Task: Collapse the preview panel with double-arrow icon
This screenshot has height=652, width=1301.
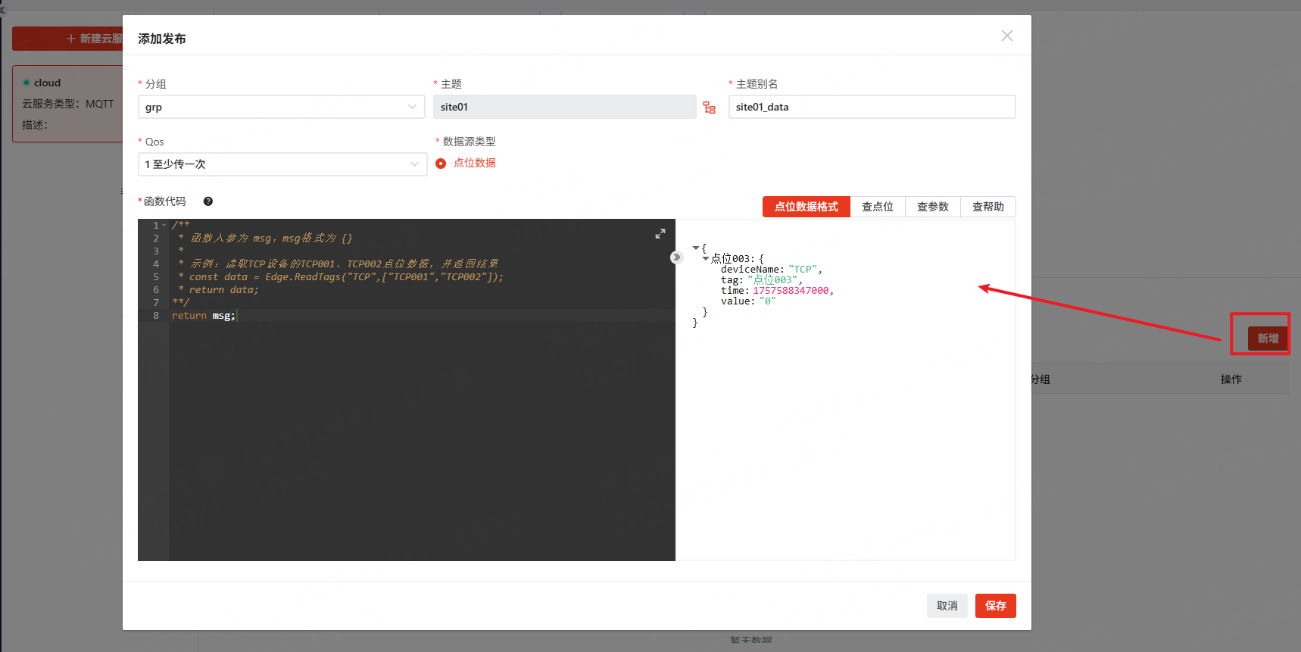Action: pyautogui.click(x=676, y=257)
